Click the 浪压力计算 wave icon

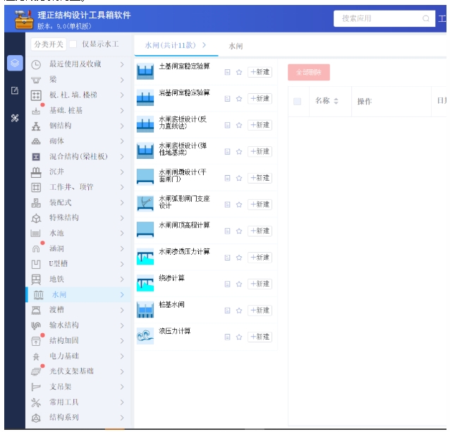click(145, 336)
